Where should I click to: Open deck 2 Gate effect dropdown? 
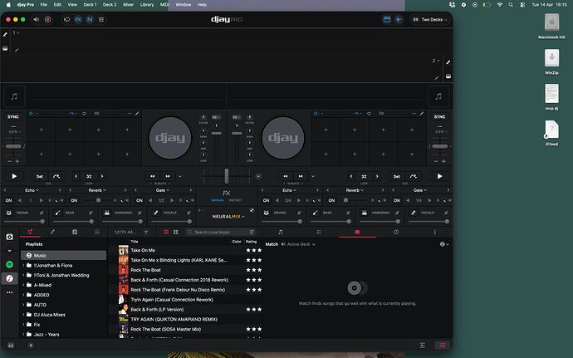[420, 190]
